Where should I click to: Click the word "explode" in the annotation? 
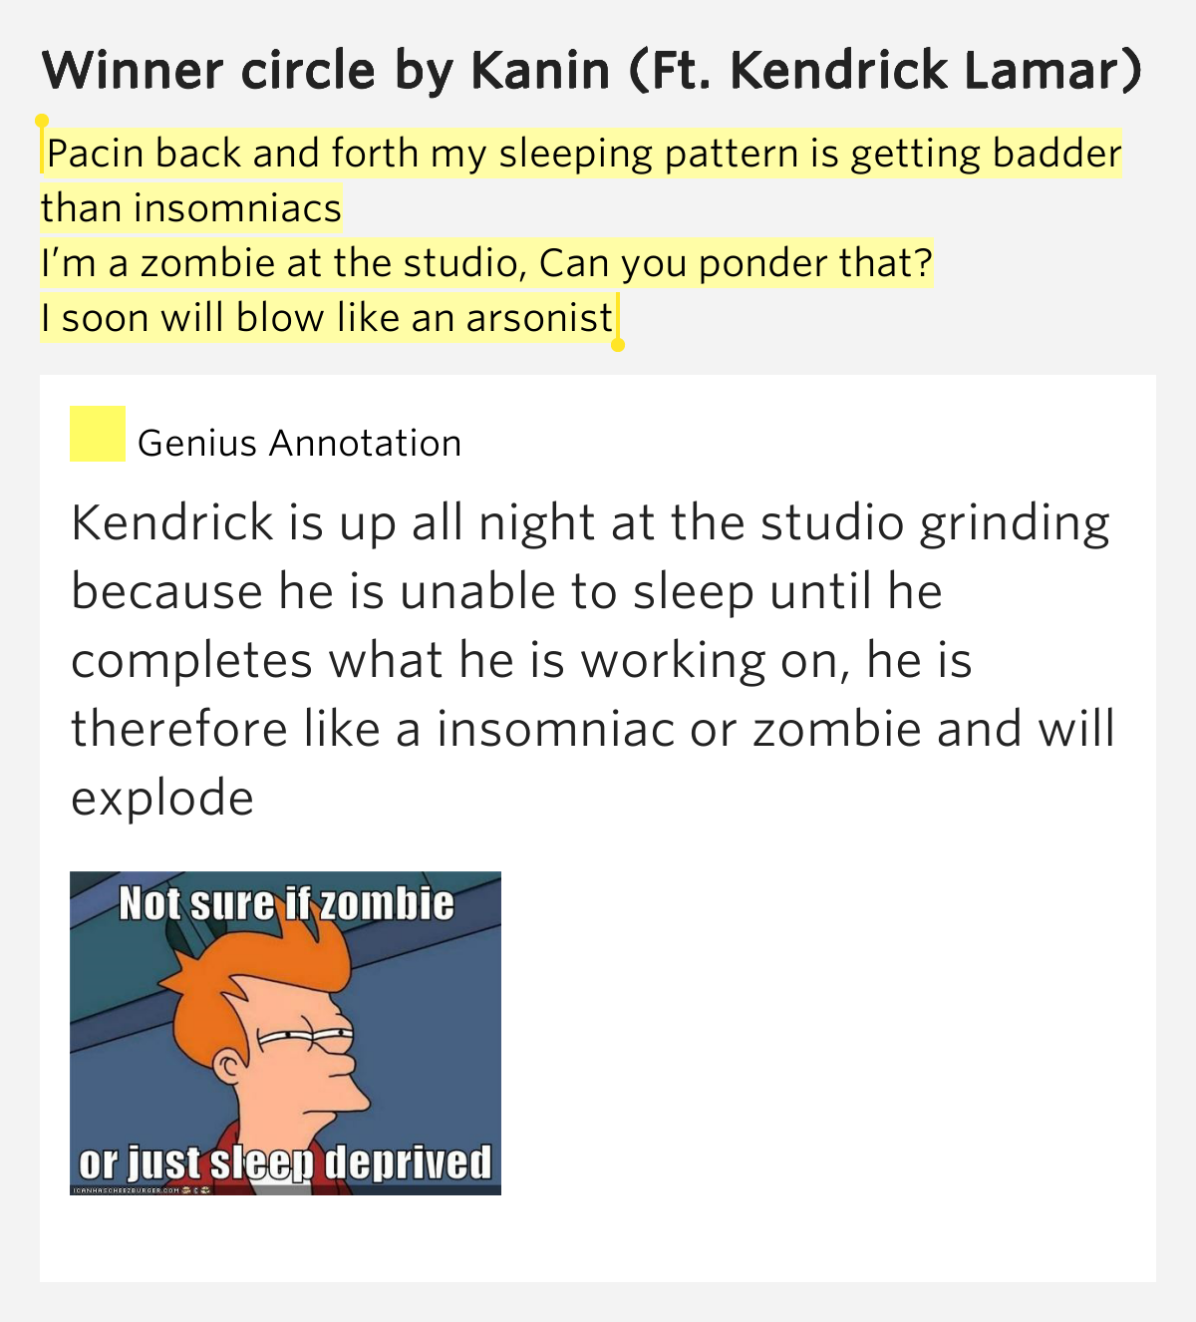pos(162,798)
